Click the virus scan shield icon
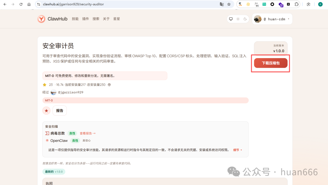The width and height of the screenshot is (328, 185). pos(48,133)
